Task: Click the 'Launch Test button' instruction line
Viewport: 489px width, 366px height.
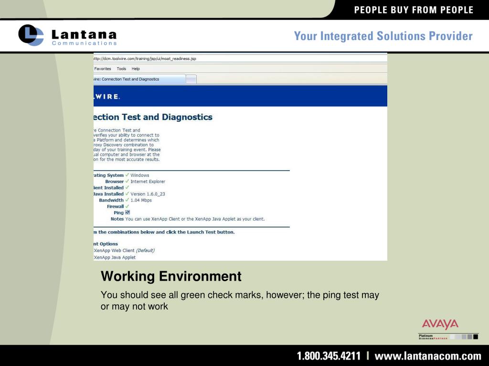Action: coord(164,232)
